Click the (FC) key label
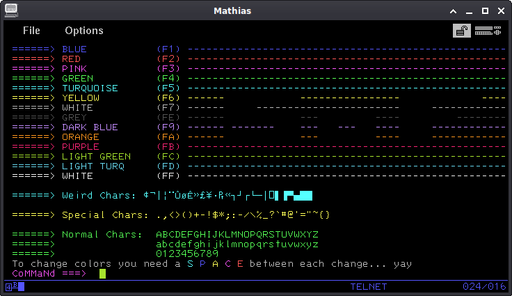Screen dimensions: 512x296 tap(168, 157)
